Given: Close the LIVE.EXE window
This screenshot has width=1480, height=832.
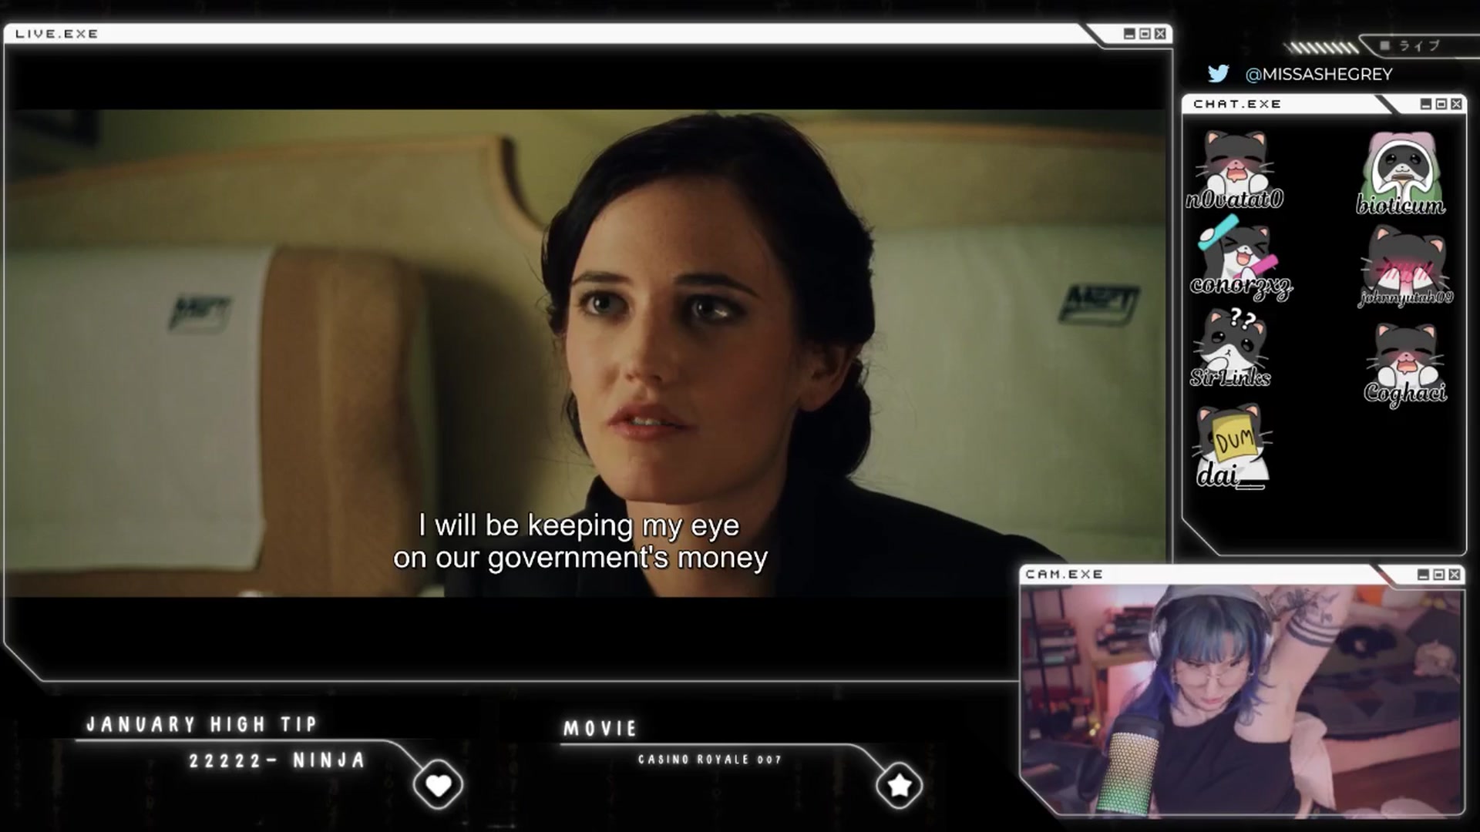Looking at the screenshot, I should pos(1160,34).
